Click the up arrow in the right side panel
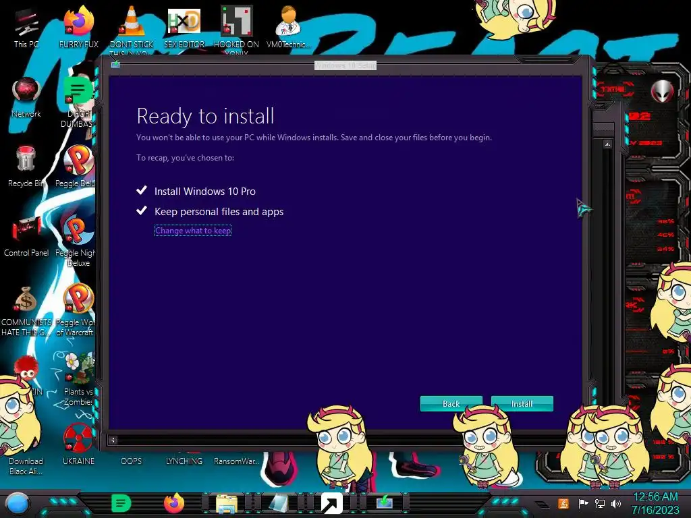This screenshot has width=691, height=518. (x=608, y=144)
